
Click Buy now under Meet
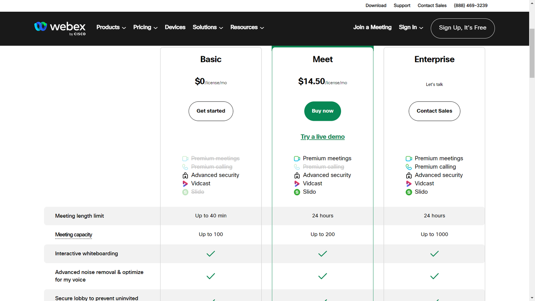tap(323, 111)
